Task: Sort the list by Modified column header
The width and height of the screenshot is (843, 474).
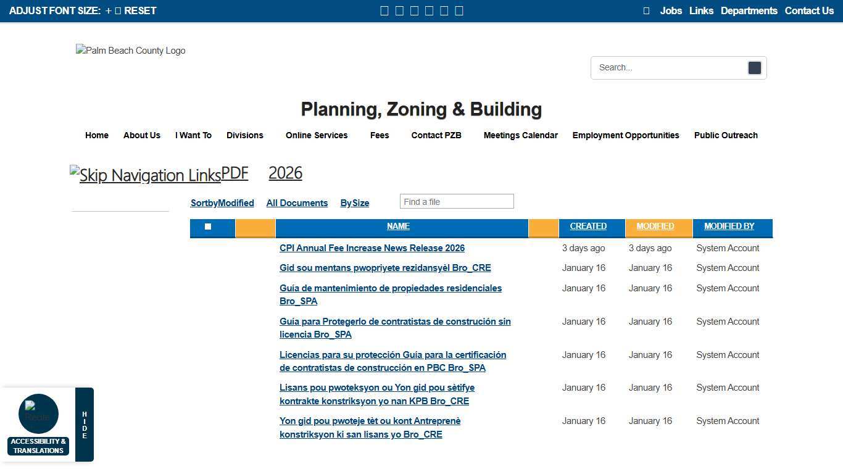Action: coord(655,227)
